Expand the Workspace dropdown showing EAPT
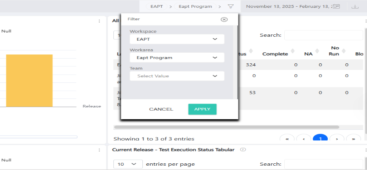 177,39
